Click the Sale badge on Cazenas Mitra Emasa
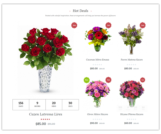The width and height of the screenshot is (161, 134). 108,25
